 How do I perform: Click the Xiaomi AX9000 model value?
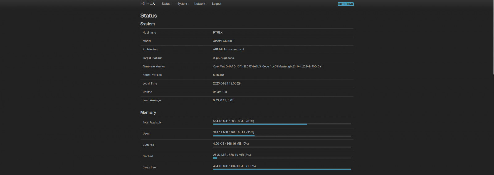click(x=223, y=41)
